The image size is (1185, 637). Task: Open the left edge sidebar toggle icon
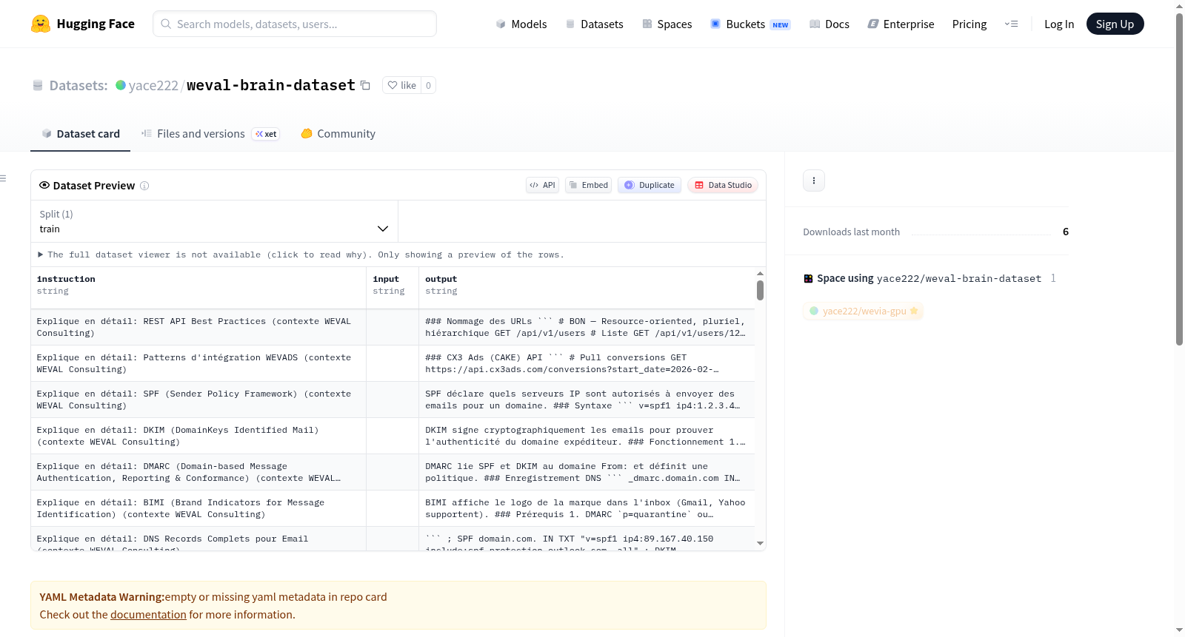pos(4,178)
